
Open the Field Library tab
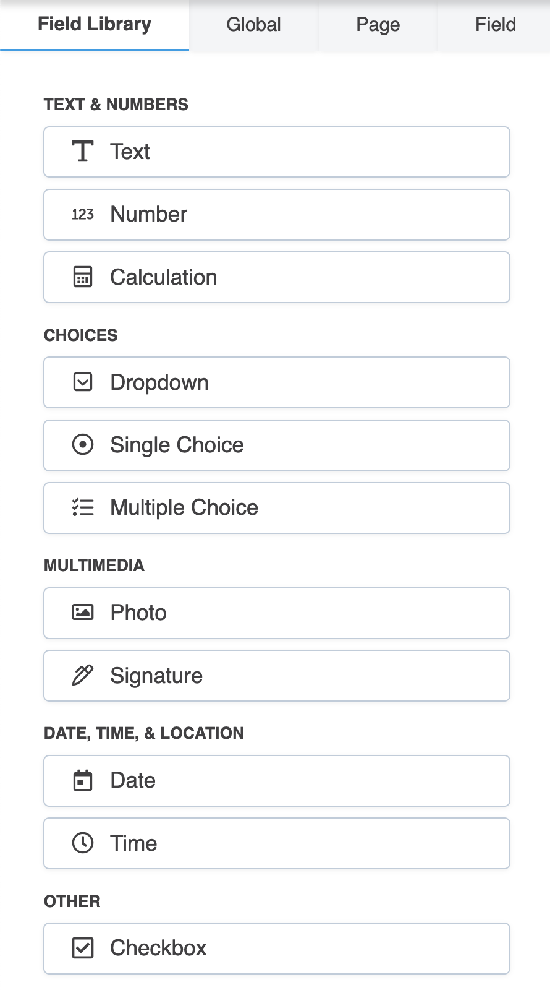pos(95,25)
